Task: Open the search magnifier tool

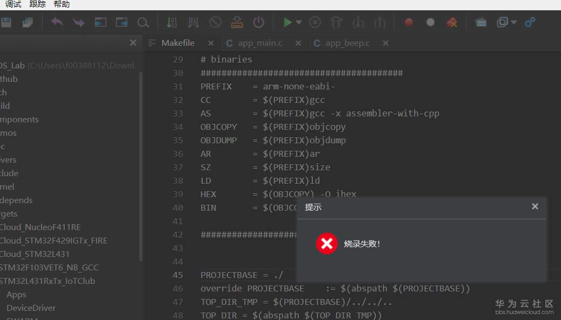Action: coord(143,22)
